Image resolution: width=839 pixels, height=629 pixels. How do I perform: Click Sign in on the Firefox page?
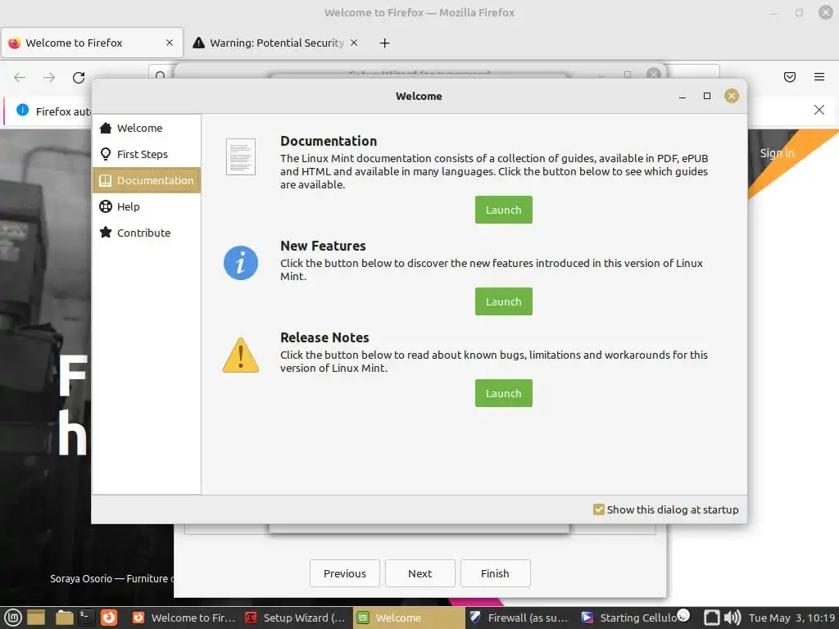click(x=778, y=153)
